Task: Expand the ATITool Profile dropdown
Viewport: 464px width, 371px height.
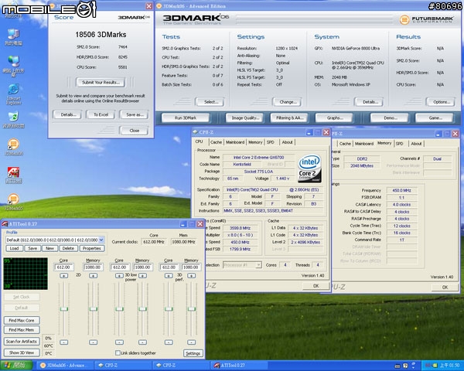Action: [x=101, y=240]
